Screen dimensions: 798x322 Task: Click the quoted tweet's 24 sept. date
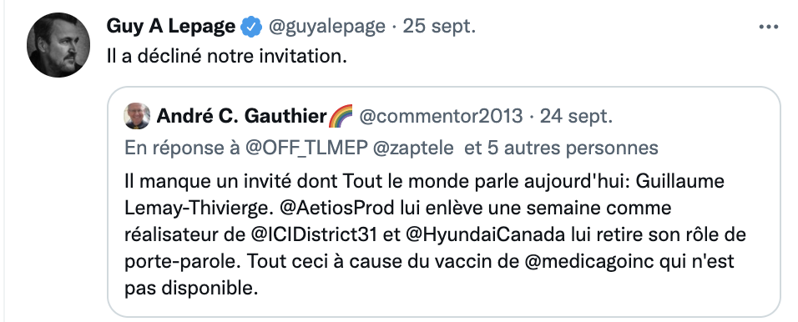576,117
